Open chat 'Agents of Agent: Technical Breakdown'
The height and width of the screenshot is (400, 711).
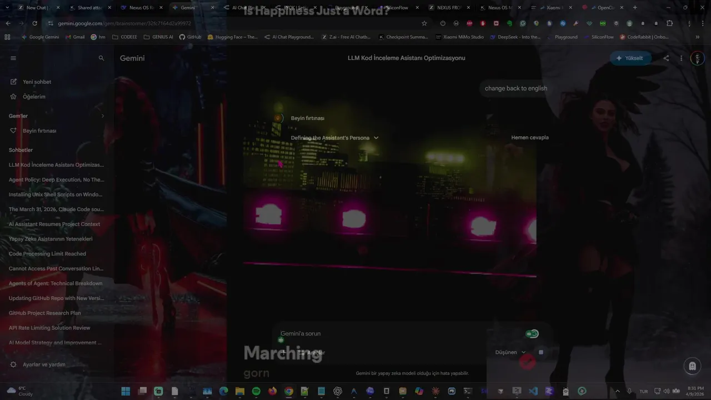click(56, 283)
